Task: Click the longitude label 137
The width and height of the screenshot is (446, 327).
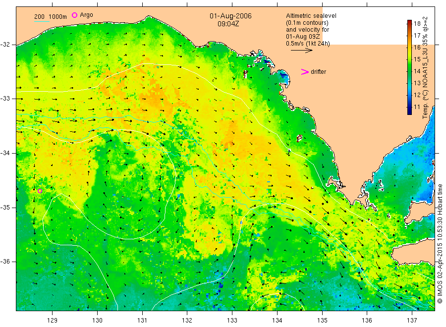Action: [412, 321]
